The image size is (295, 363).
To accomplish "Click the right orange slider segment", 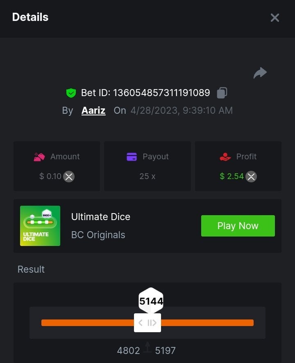I will point(207,323).
